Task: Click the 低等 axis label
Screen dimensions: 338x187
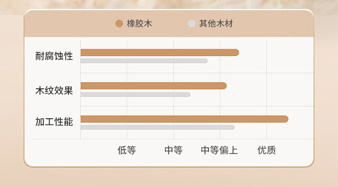Action: pos(127,150)
